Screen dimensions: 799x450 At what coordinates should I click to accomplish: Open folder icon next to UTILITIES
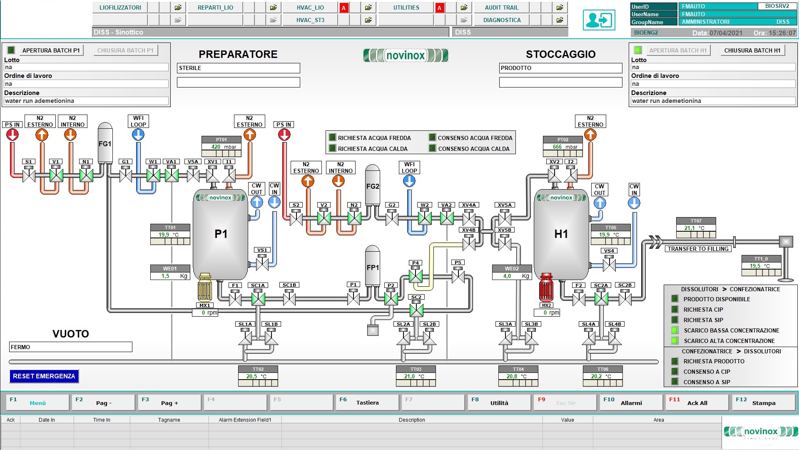click(x=464, y=7)
